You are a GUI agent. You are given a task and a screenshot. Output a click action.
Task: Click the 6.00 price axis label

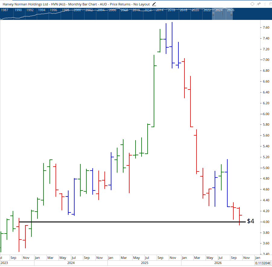click(266, 114)
